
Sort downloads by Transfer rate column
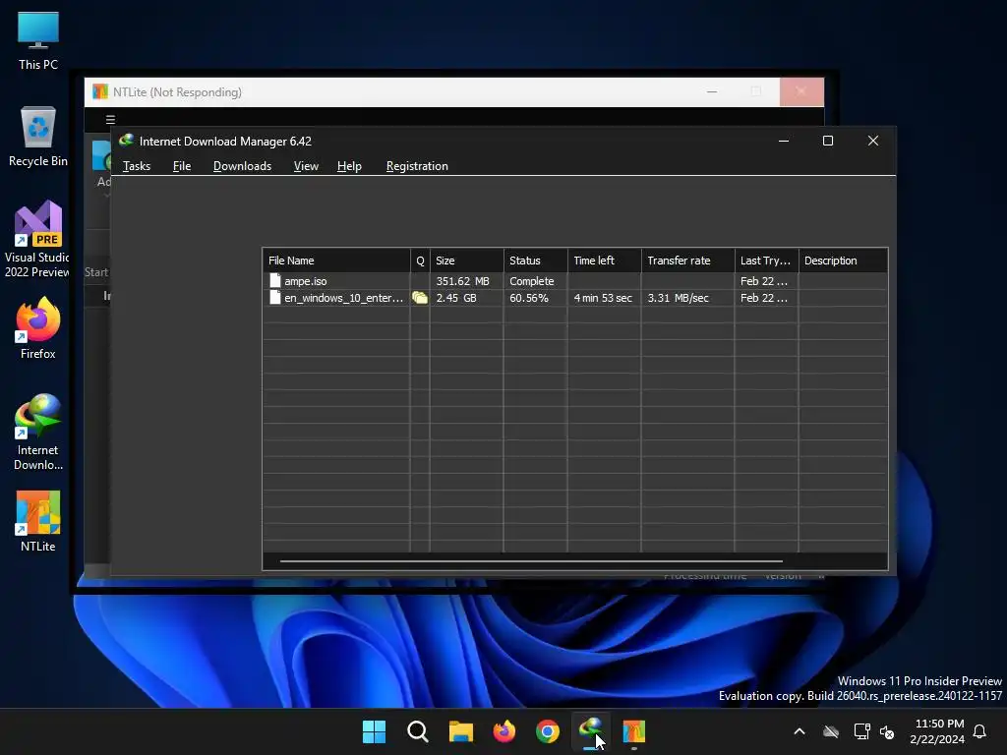tap(687, 261)
